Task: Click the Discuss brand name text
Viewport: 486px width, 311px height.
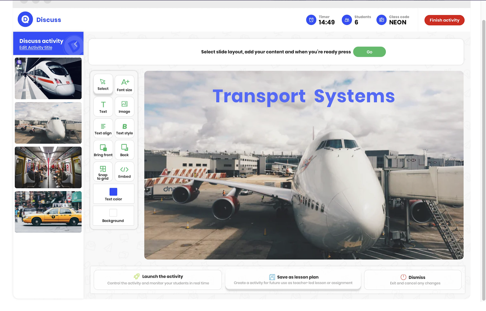Action: pyautogui.click(x=49, y=20)
